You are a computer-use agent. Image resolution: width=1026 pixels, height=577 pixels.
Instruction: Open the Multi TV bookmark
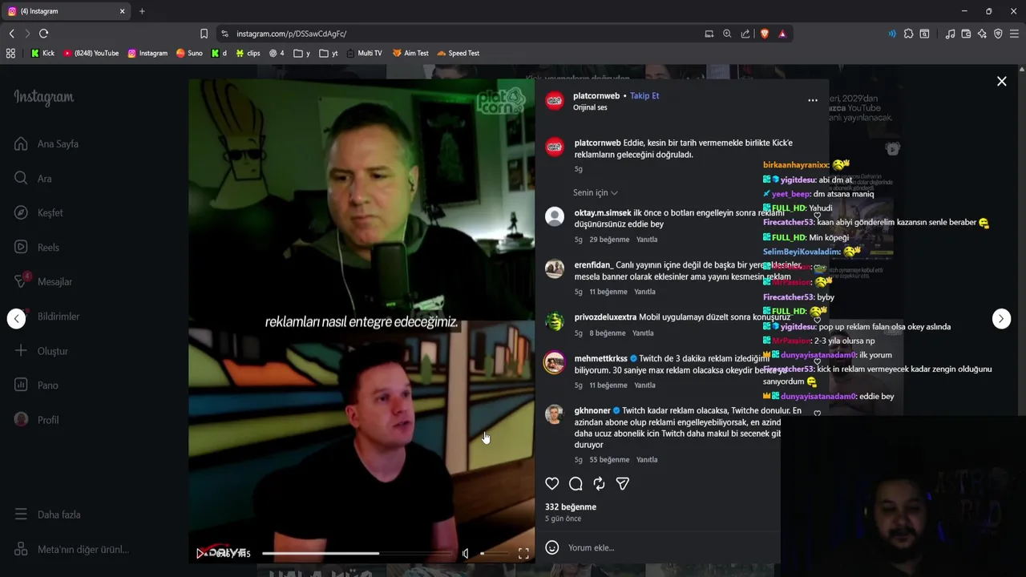pyautogui.click(x=364, y=54)
